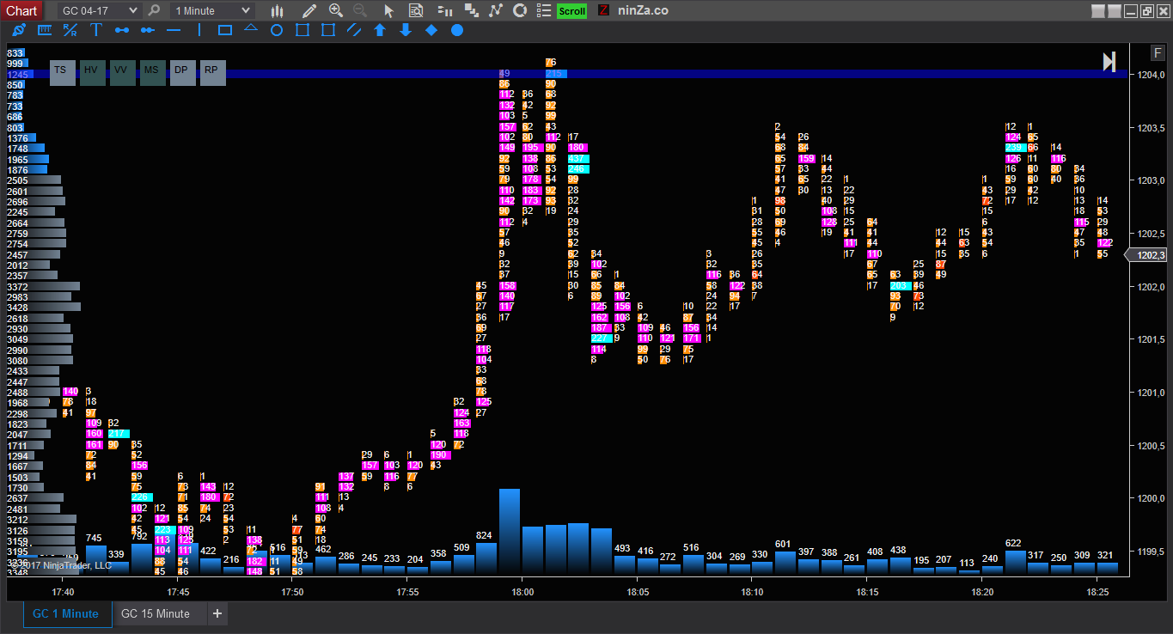Image resolution: width=1173 pixels, height=634 pixels.
Task: Select the Ruler drawing tool
Action: coord(45,30)
